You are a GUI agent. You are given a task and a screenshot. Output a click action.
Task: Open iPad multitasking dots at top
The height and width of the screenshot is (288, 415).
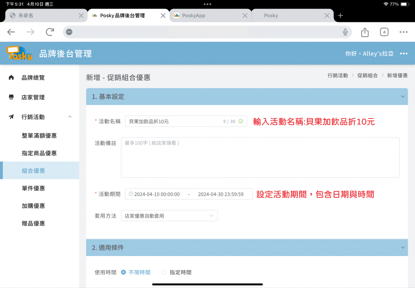(207, 4)
